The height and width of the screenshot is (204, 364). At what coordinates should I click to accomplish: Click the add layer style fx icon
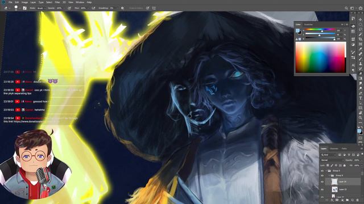332,200
